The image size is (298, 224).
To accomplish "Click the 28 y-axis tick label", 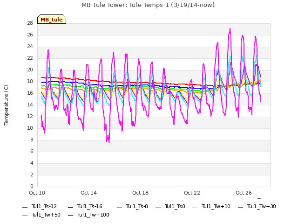I will (x=30, y=23).
